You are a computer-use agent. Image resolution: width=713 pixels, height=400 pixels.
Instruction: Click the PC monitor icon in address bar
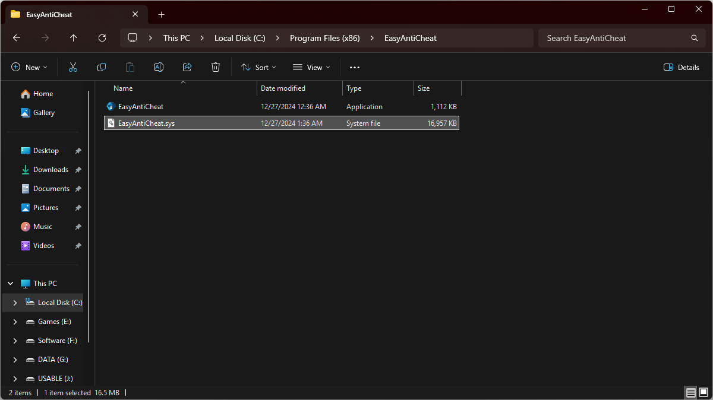click(x=132, y=38)
